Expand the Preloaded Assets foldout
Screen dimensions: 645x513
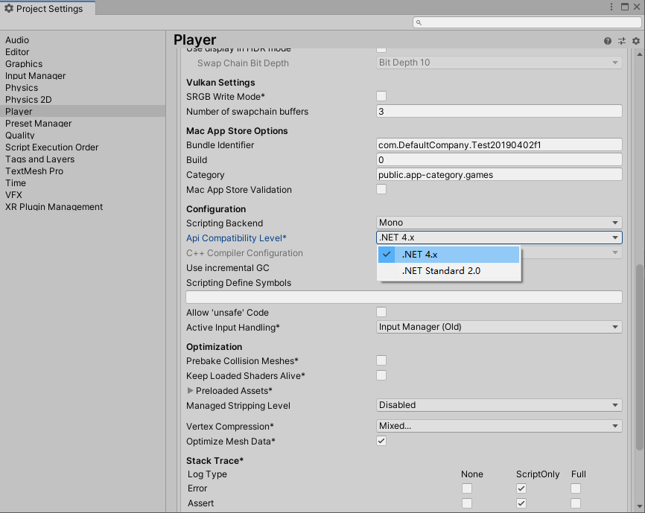pyautogui.click(x=191, y=391)
